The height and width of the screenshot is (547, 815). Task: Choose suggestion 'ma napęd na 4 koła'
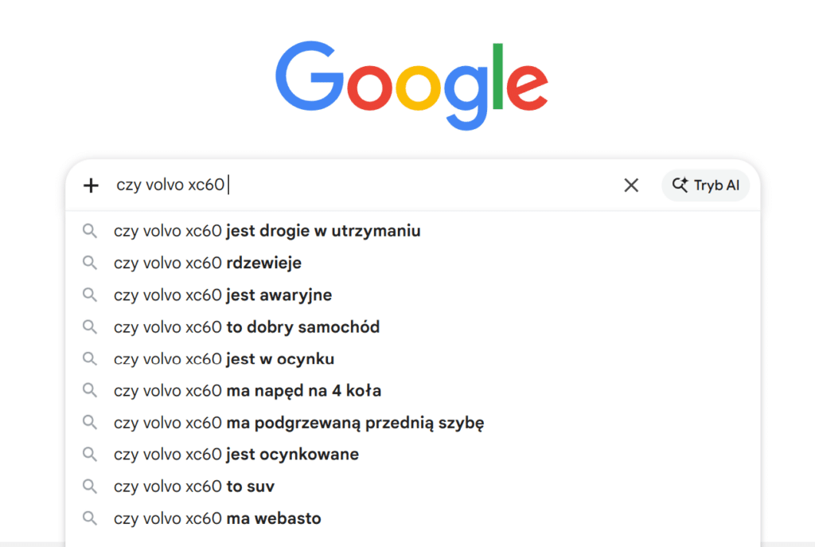click(x=248, y=390)
